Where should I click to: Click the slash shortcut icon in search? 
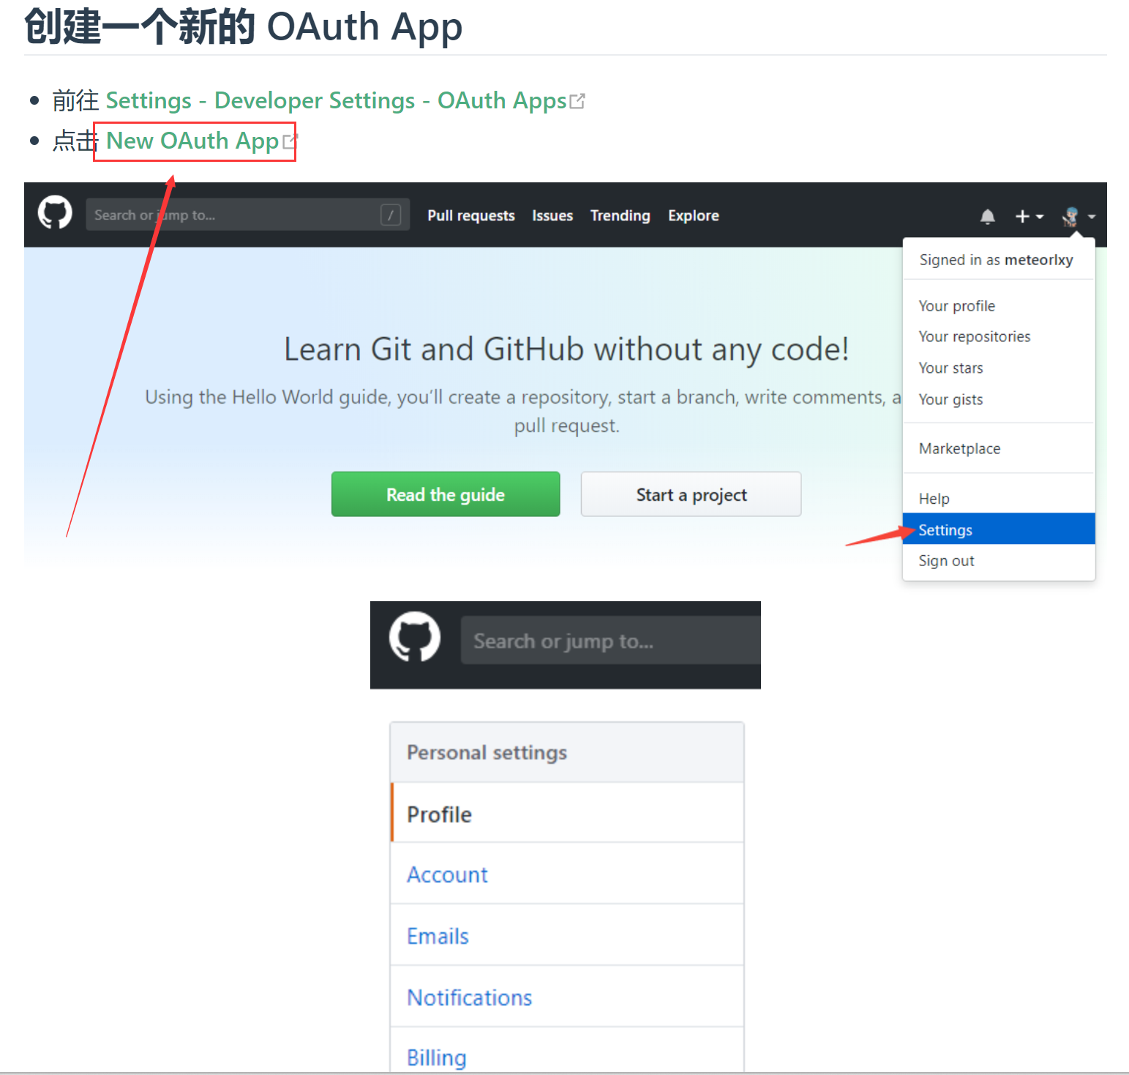pyautogui.click(x=391, y=215)
